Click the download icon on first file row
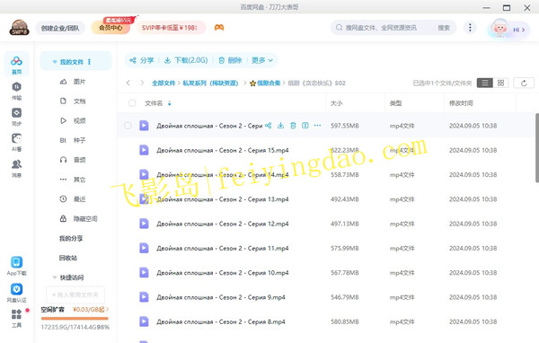The image size is (539, 343). click(x=280, y=126)
